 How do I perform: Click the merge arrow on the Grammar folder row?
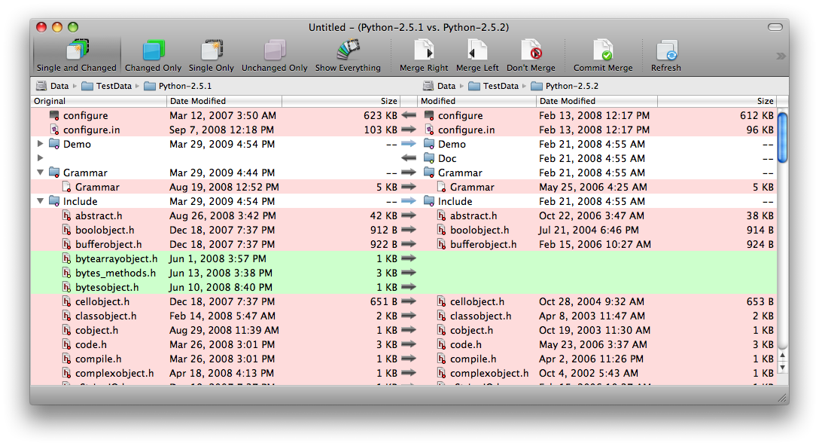tap(409, 173)
